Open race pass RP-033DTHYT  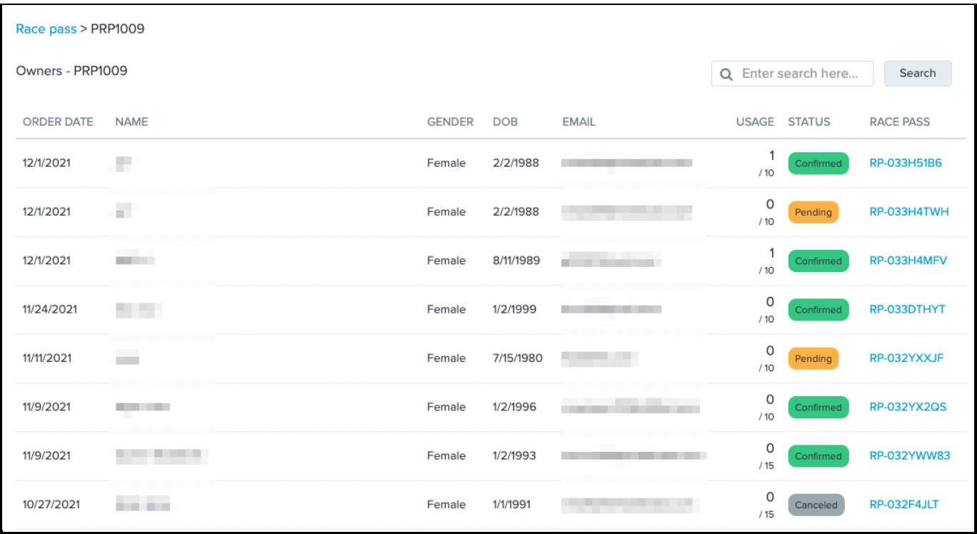pyautogui.click(x=907, y=309)
